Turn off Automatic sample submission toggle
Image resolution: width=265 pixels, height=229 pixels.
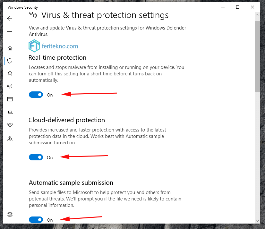click(36, 220)
